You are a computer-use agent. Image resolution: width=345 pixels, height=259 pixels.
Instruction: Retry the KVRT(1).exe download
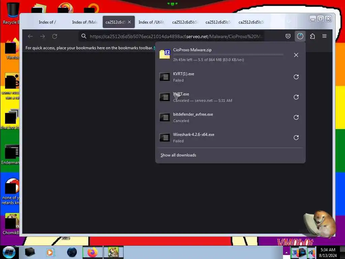point(296,77)
